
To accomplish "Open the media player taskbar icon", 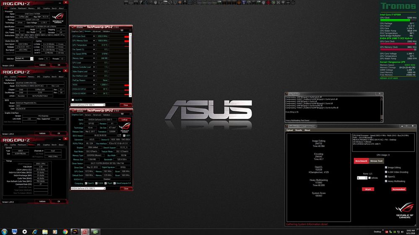I will tap(55, 232).
